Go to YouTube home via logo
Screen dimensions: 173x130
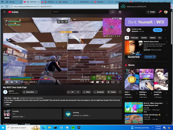point(13,12)
